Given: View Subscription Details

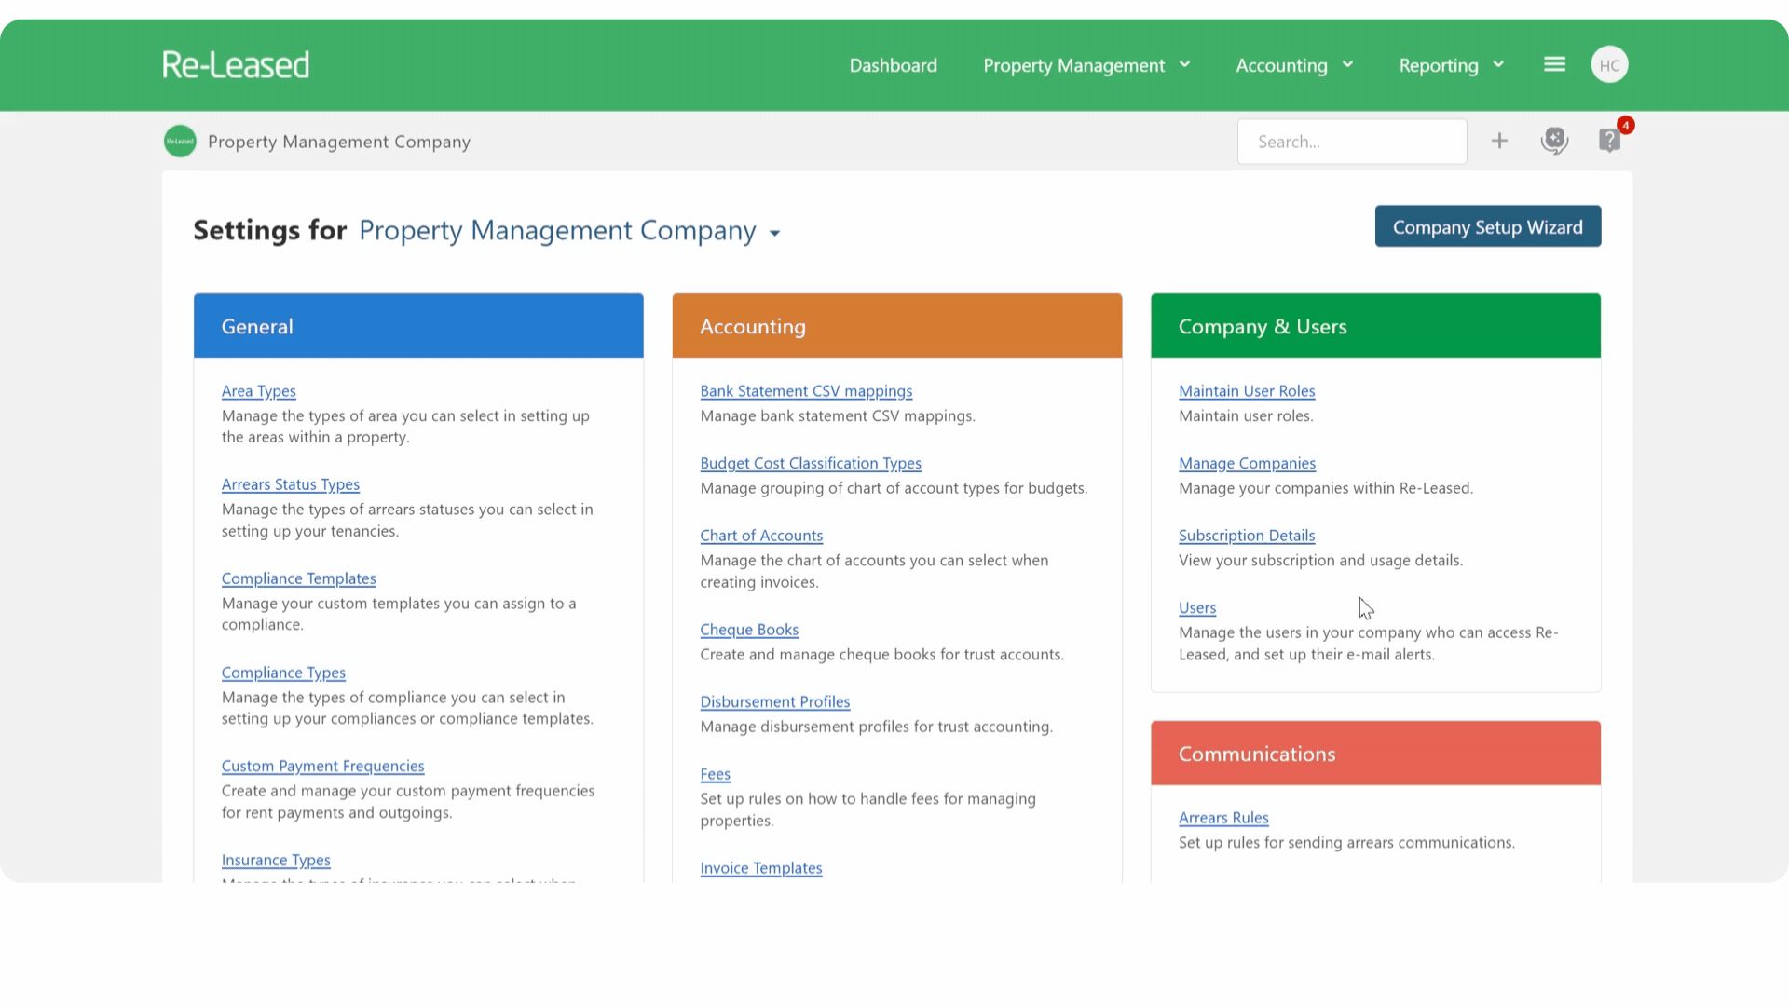Looking at the screenshot, I should coord(1247,536).
